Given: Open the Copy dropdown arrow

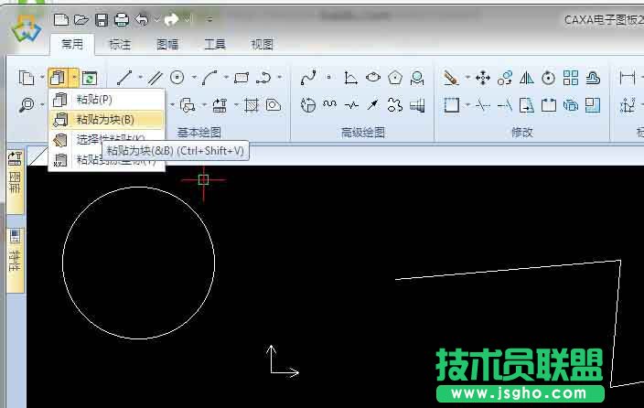Looking at the screenshot, I should tap(42, 77).
